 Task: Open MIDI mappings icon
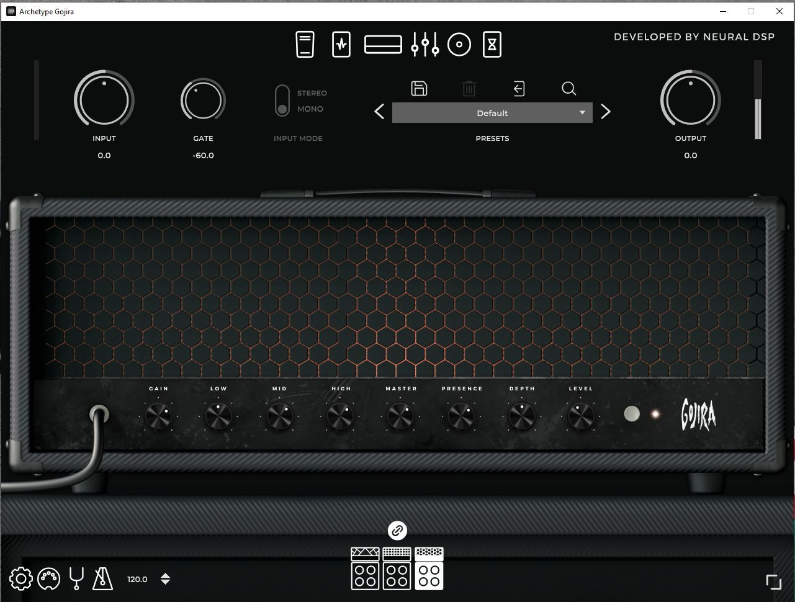pyautogui.click(x=48, y=579)
